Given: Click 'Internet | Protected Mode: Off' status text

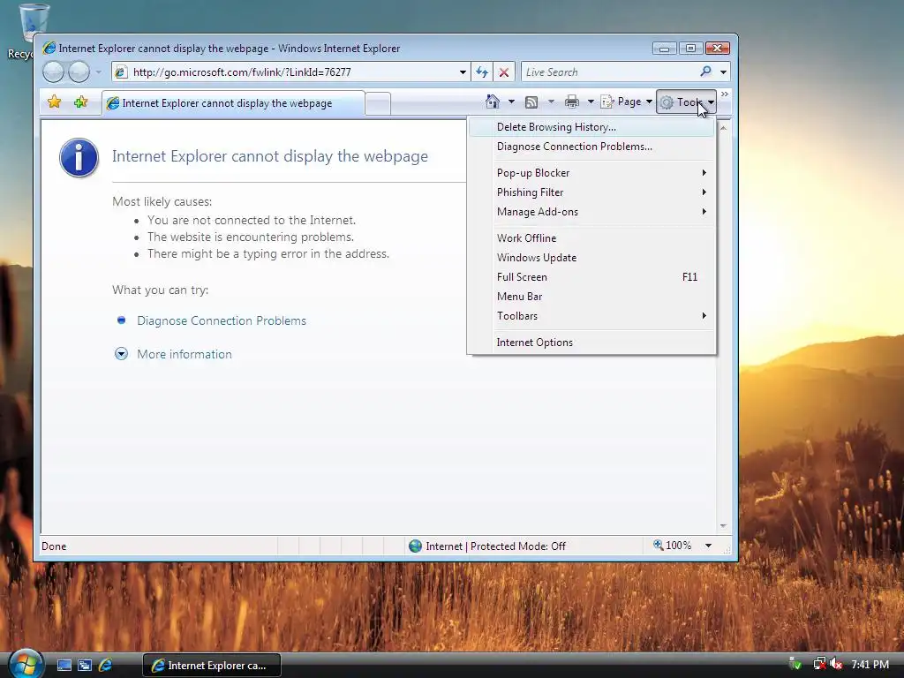Looking at the screenshot, I should coord(496,546).
